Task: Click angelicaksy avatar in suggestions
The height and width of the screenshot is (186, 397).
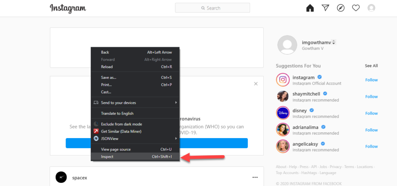Action: pyautogui.click(x=283, y=147)
